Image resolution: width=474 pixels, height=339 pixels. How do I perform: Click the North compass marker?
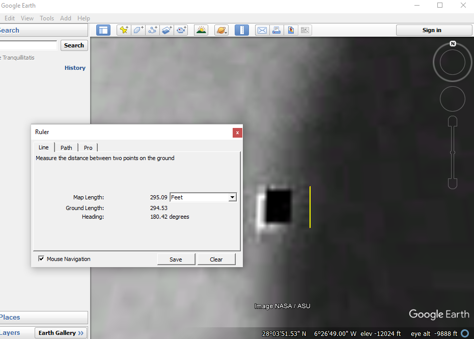click(453, 44)
